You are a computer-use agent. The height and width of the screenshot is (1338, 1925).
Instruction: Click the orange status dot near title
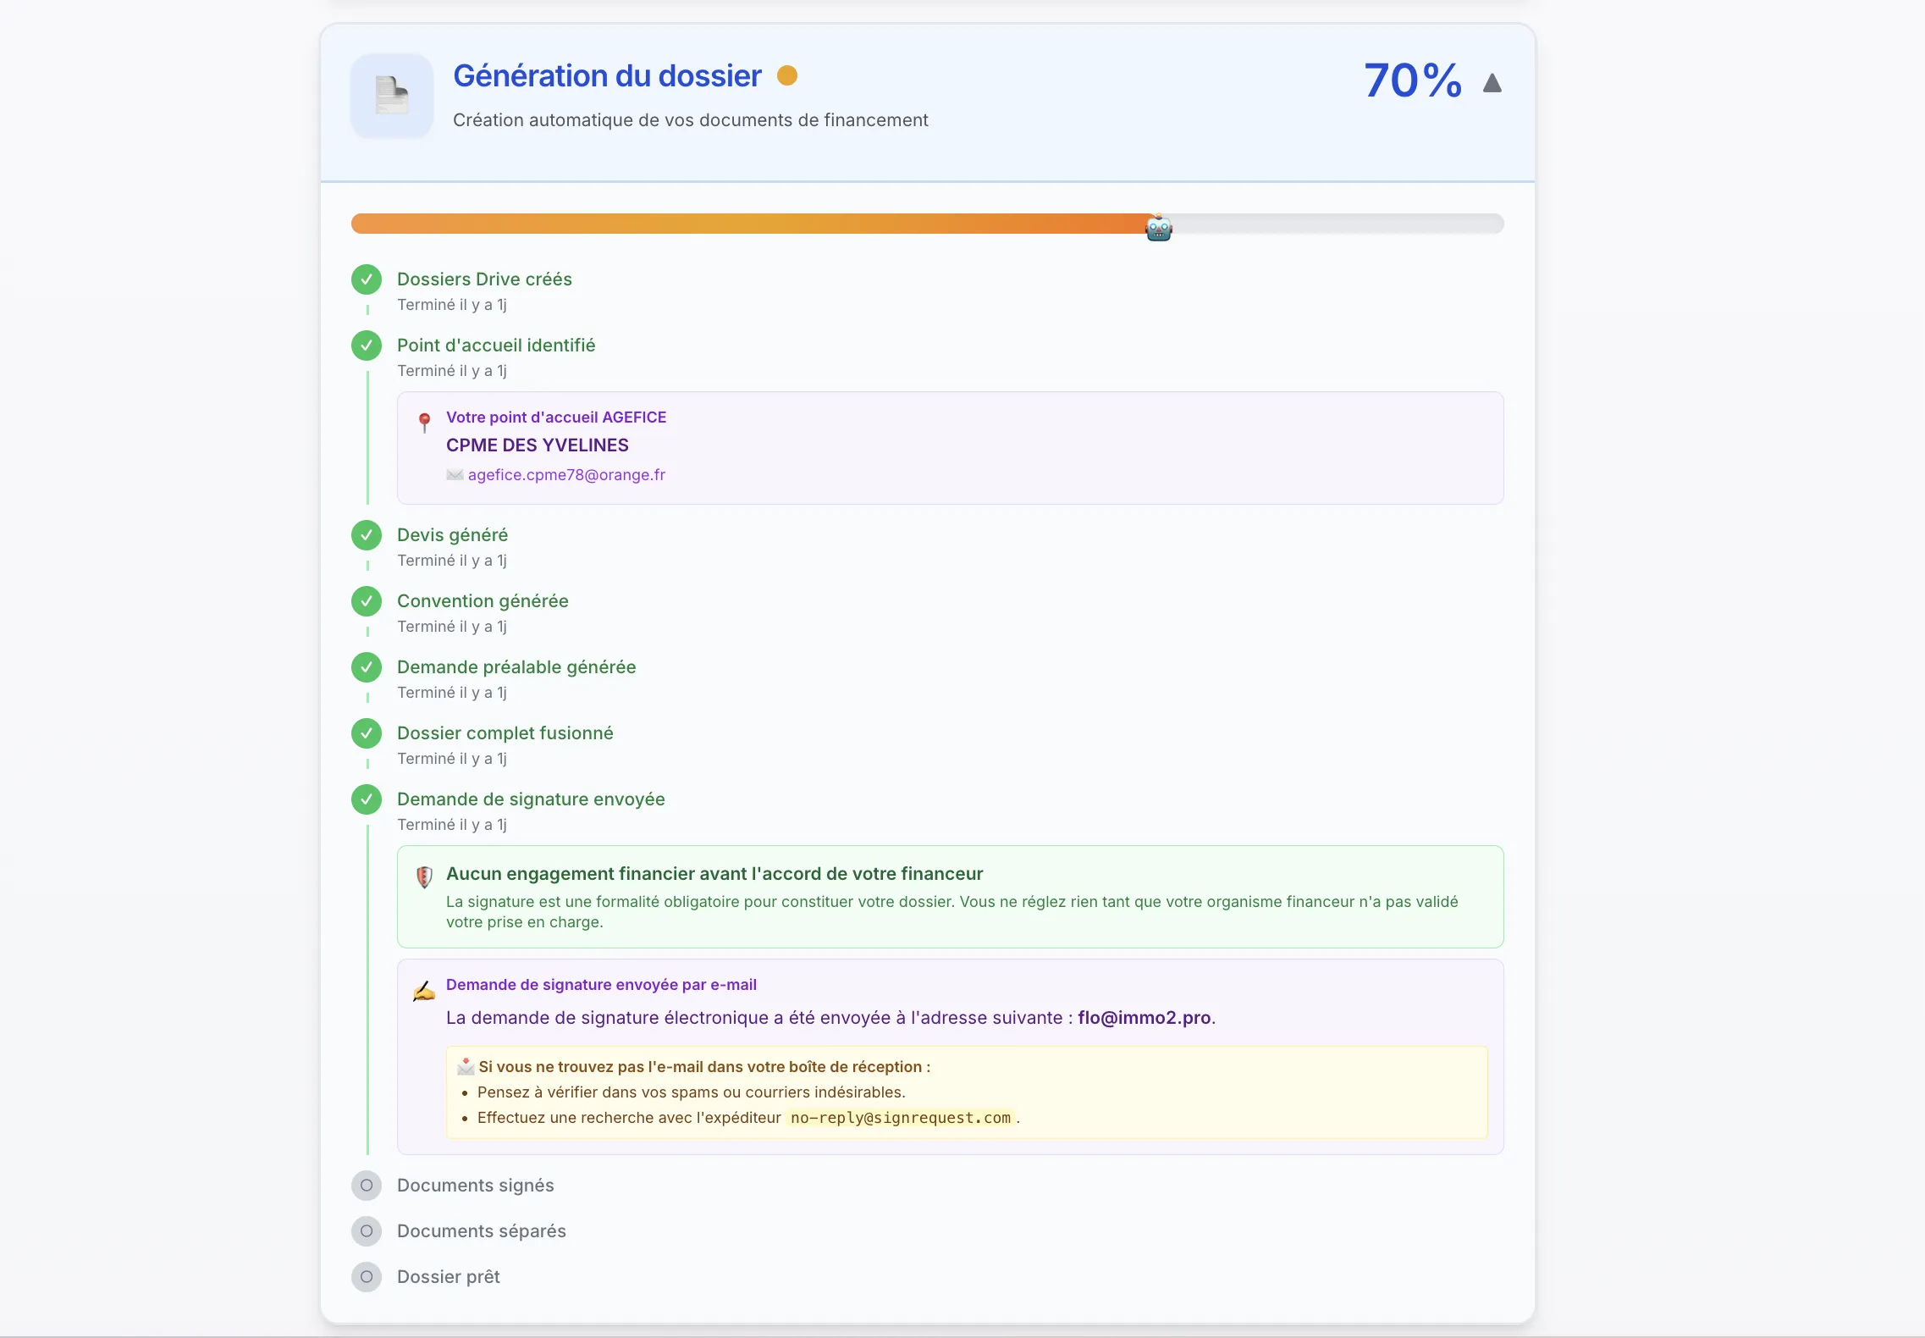[787, 76]
